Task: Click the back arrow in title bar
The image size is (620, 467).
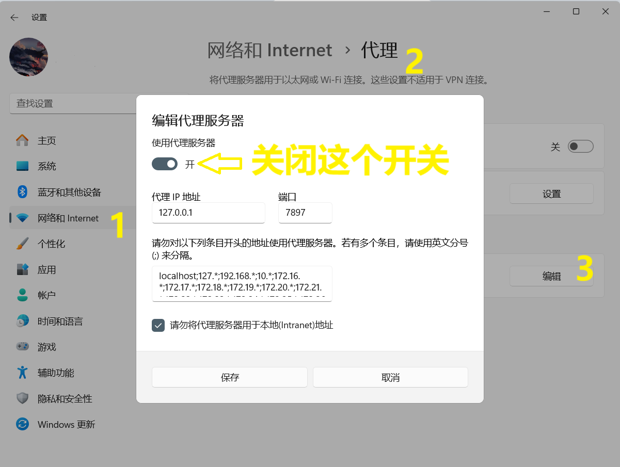Action: pos(14,18)
